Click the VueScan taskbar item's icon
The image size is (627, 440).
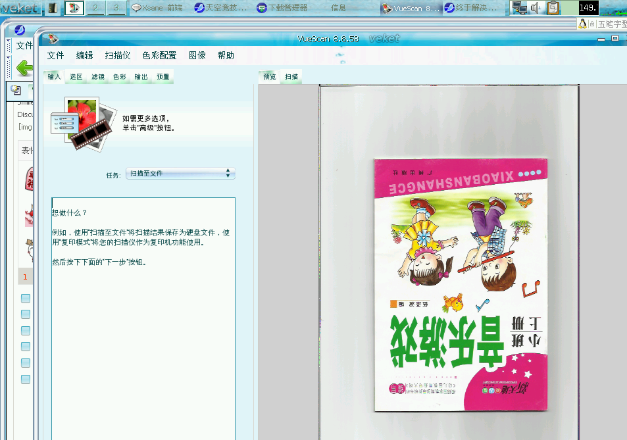[387, 8]
